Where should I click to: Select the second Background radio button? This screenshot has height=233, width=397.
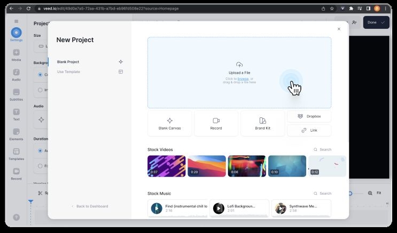40,90
